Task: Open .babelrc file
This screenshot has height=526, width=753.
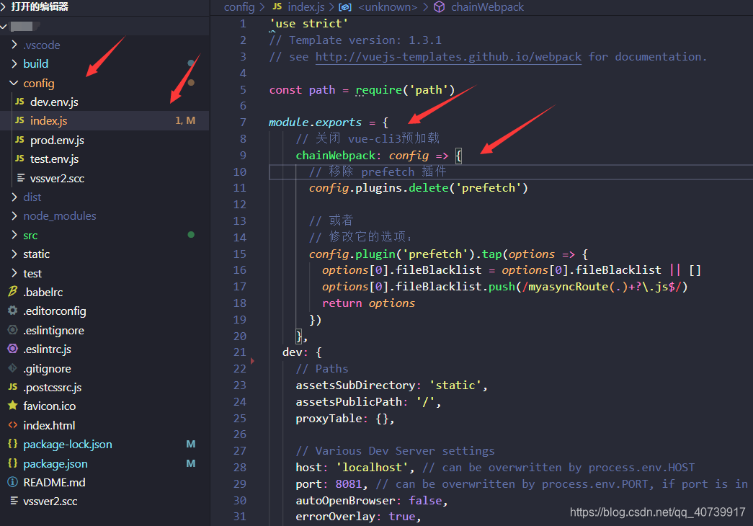Action: coord(43,292)
